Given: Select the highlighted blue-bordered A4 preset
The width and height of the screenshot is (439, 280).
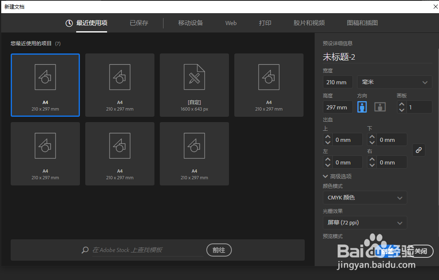Looking at the screenshot, I should (x=45, y=85).
